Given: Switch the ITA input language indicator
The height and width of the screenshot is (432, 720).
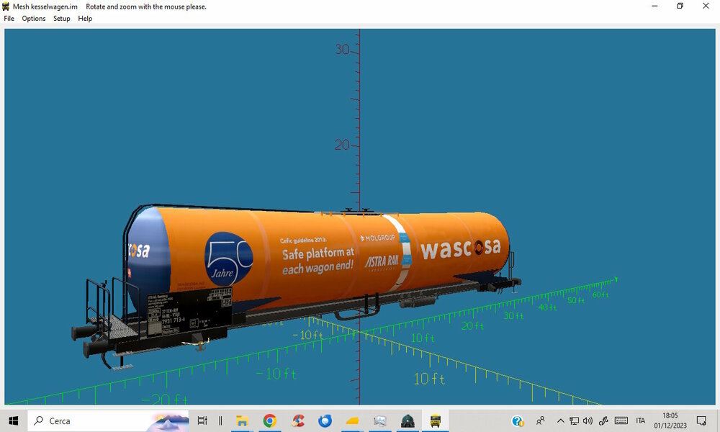Looking at the screenshot, I should (641, 420).
